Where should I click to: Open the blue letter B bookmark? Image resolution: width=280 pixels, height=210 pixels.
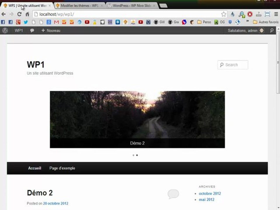point(118,22)
